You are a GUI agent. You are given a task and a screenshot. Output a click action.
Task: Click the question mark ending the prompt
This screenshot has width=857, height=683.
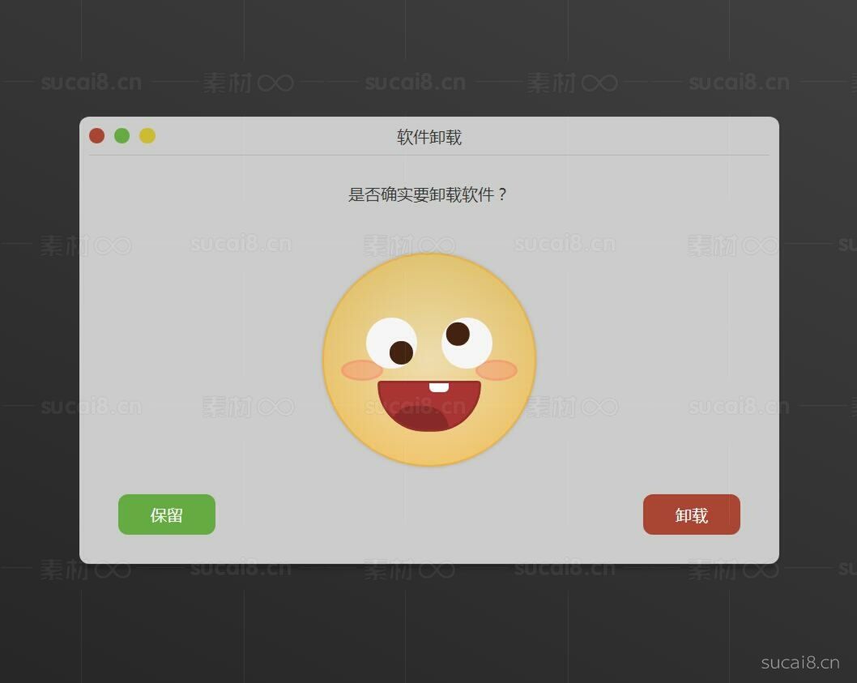click(x=502, y=194)
